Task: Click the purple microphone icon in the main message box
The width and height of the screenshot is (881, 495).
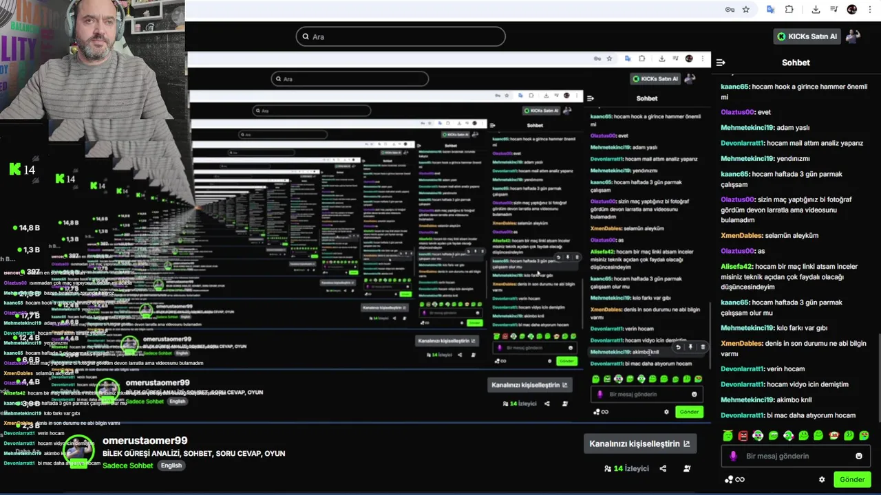Action: (x=733, y=456)
